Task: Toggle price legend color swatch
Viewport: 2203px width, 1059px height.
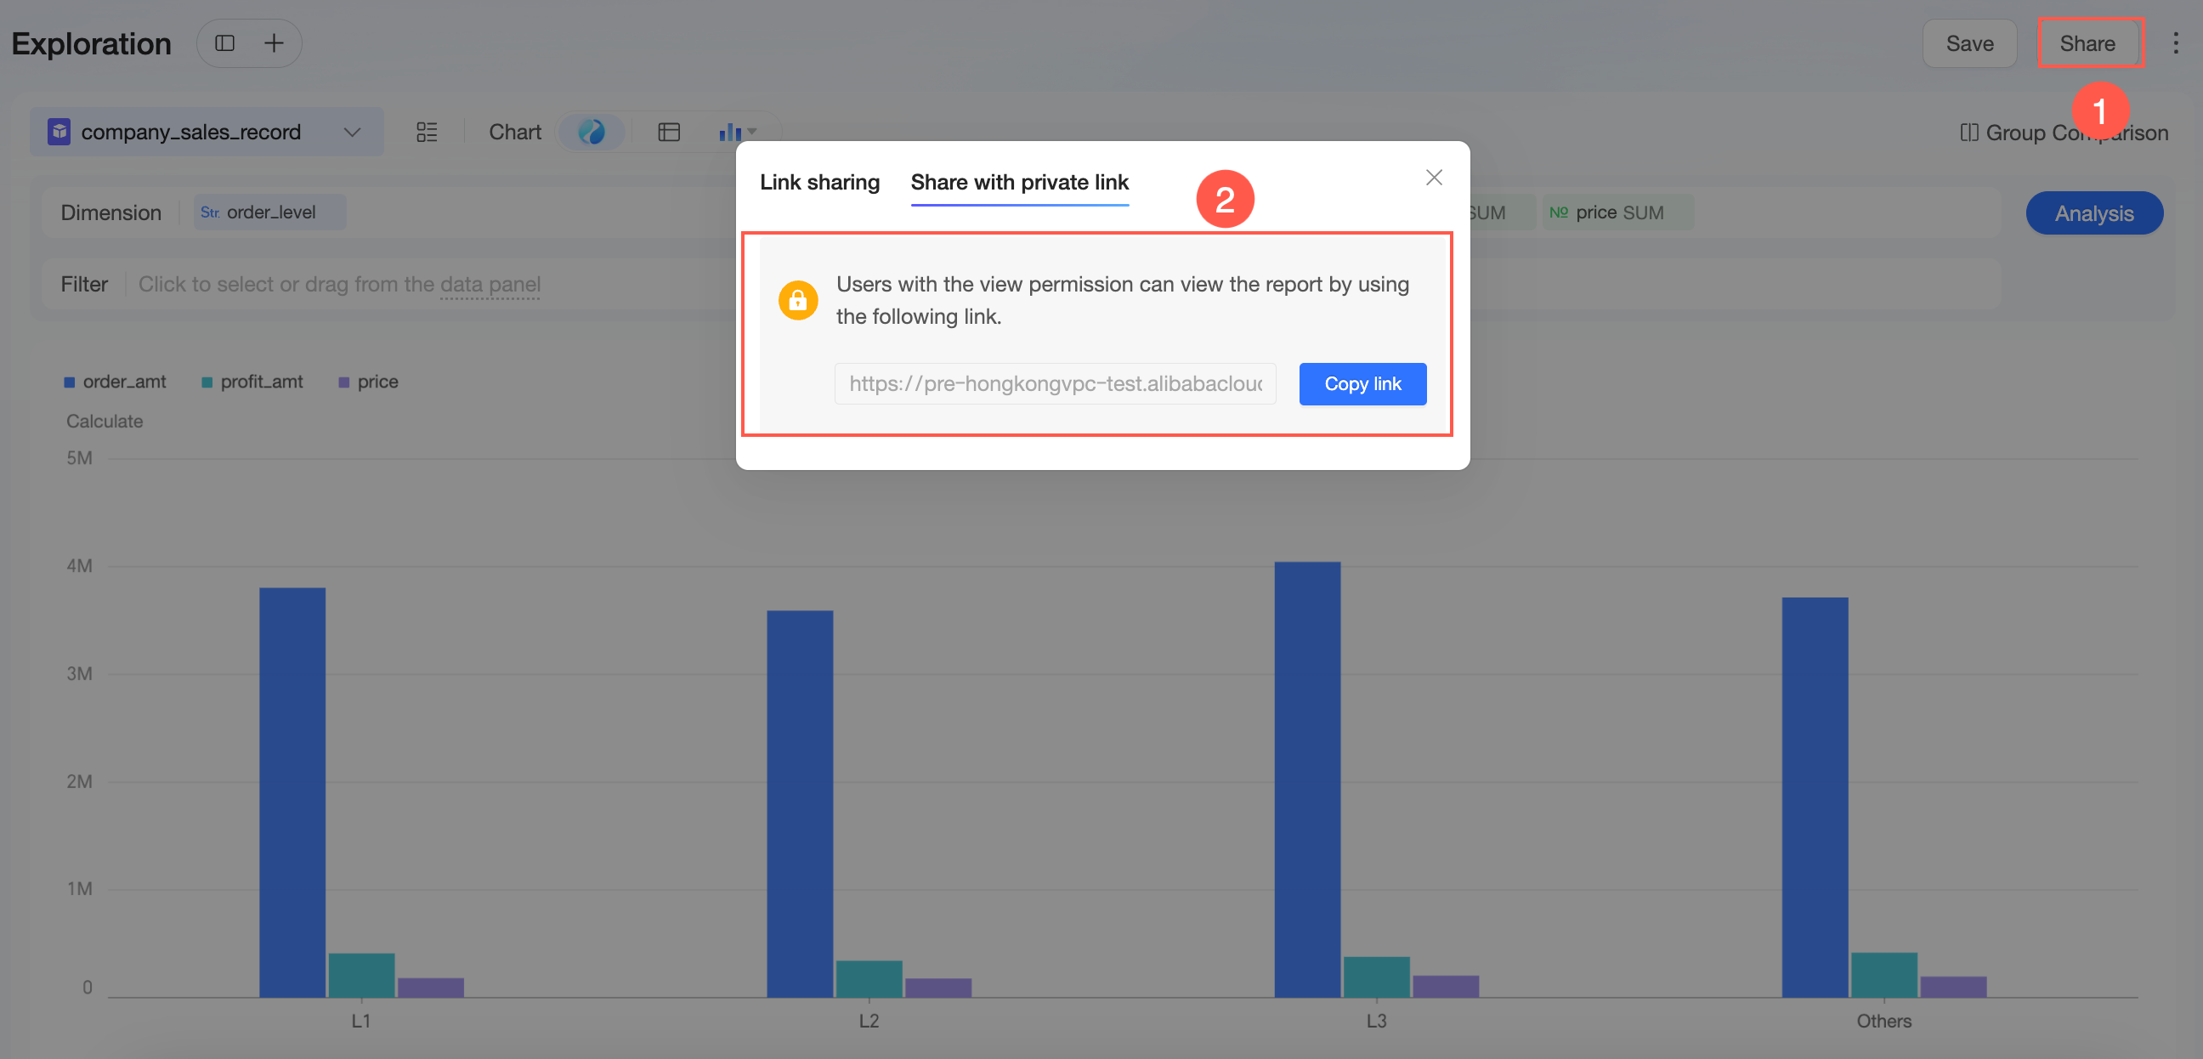Action: click(x=343, y=382)
